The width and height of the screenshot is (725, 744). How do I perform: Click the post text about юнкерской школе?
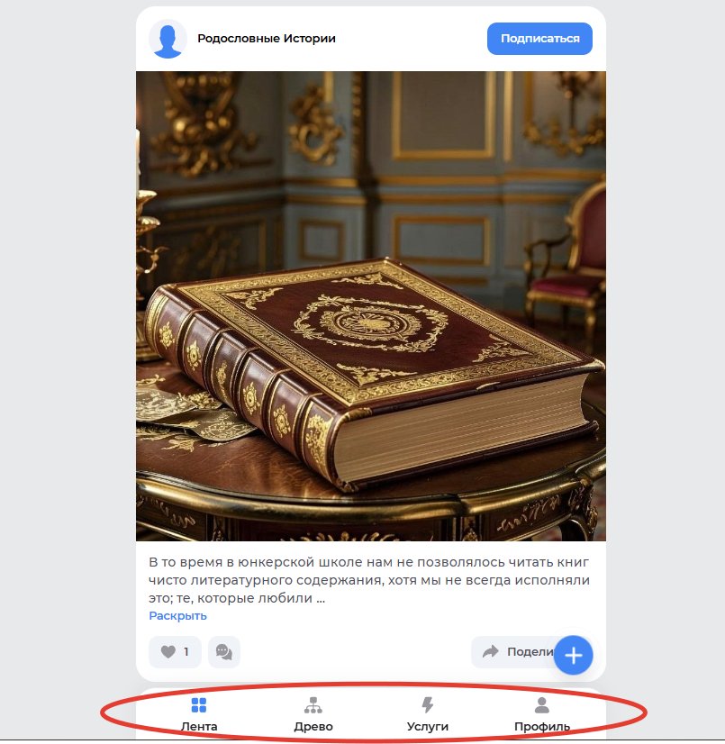pyautogui.click(x=368, y=580)
